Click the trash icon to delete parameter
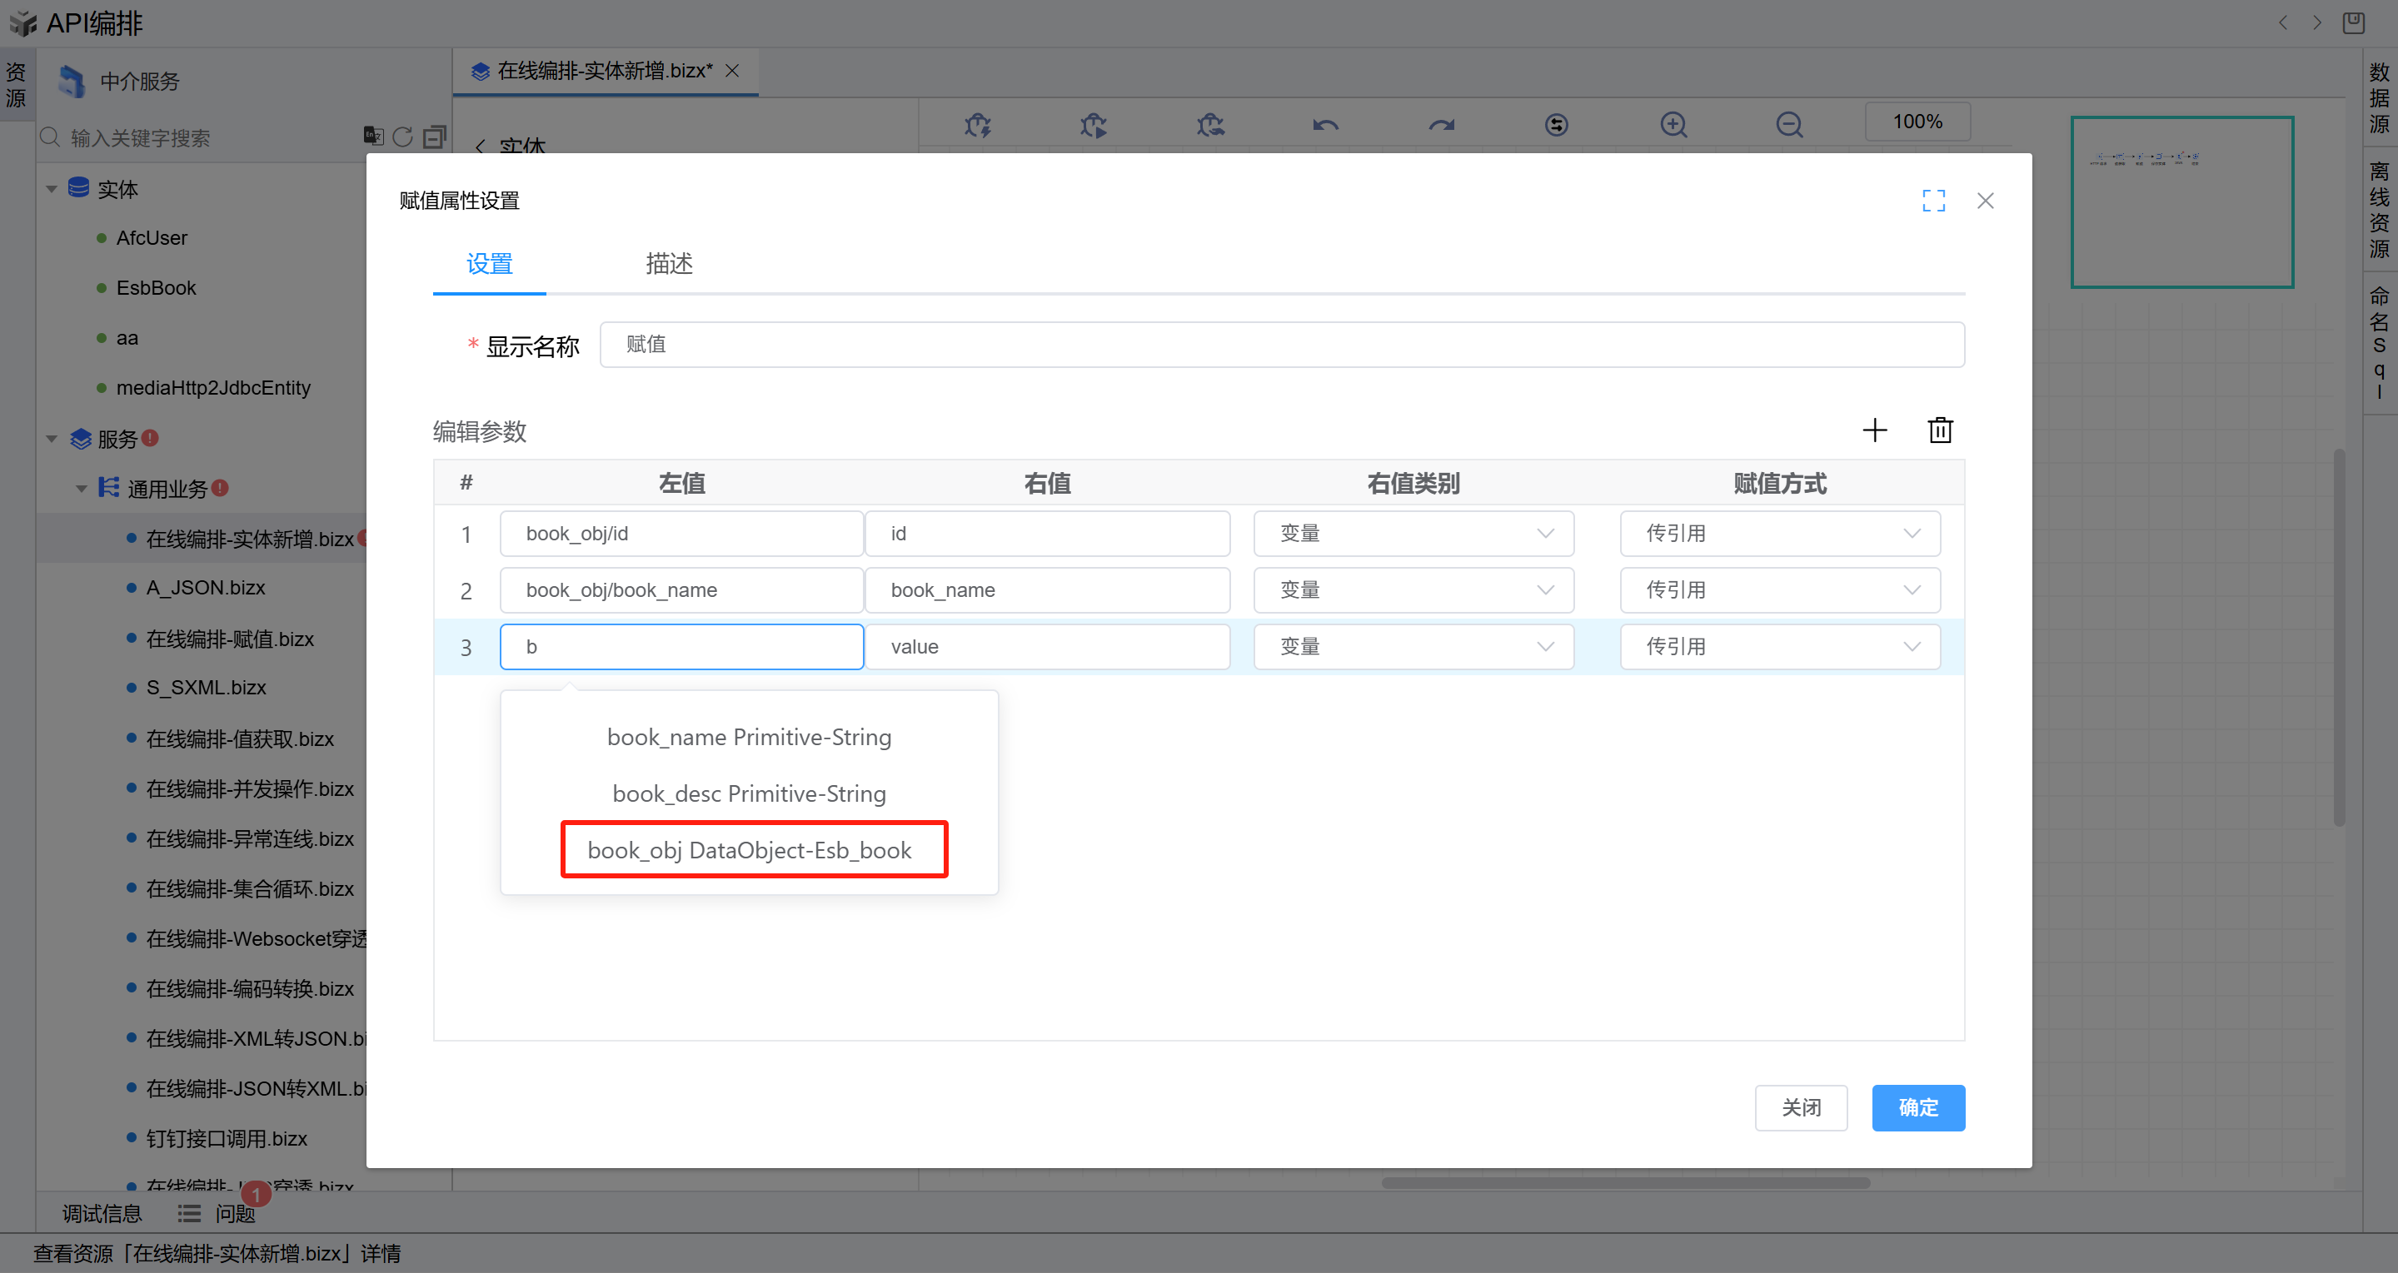The width and height of the screenshot is (2398, 1273). [1940, 430]
